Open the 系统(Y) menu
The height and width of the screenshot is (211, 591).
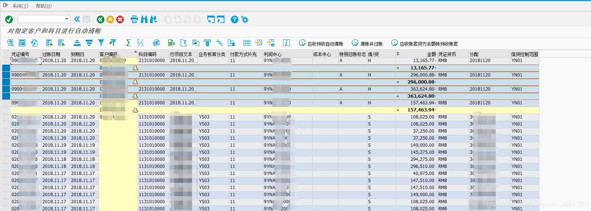click(x=20, y=6)
